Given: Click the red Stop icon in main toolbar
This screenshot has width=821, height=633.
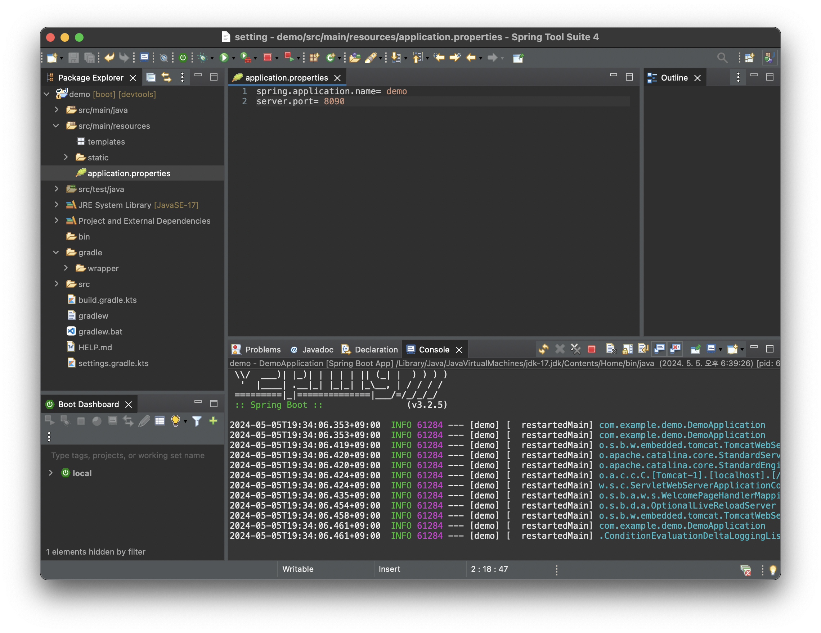Looking at the screenshot, I should pyautogui.click(x=267, y=58).
